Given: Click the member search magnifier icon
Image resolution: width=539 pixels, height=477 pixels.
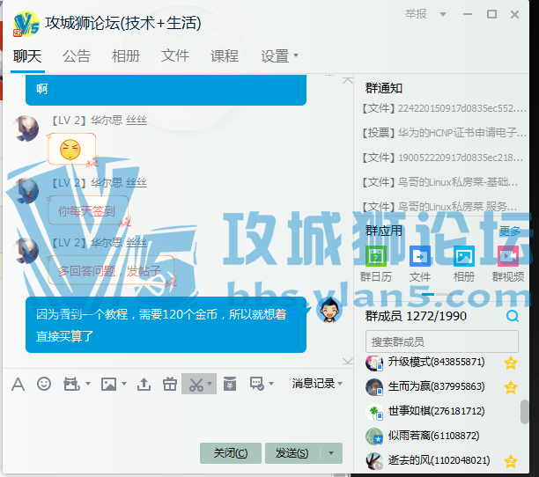Looking at the screenshot, I should (x=513, y=316).
